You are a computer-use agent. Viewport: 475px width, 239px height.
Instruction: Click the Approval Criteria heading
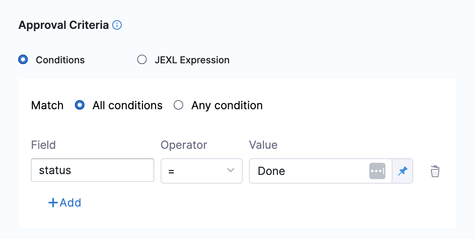[63, 25]
